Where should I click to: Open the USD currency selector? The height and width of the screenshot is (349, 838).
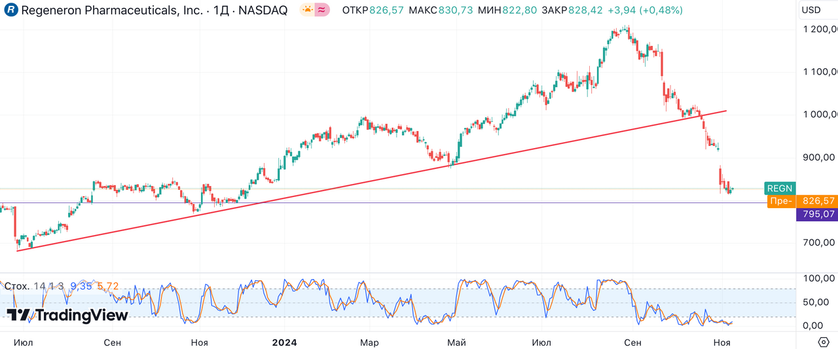[x=811, y=10]
